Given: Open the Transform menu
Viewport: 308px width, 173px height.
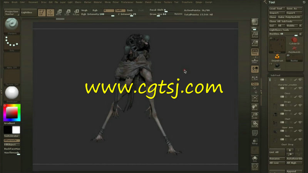Looking at the screenshot, I should pos(187,2).
